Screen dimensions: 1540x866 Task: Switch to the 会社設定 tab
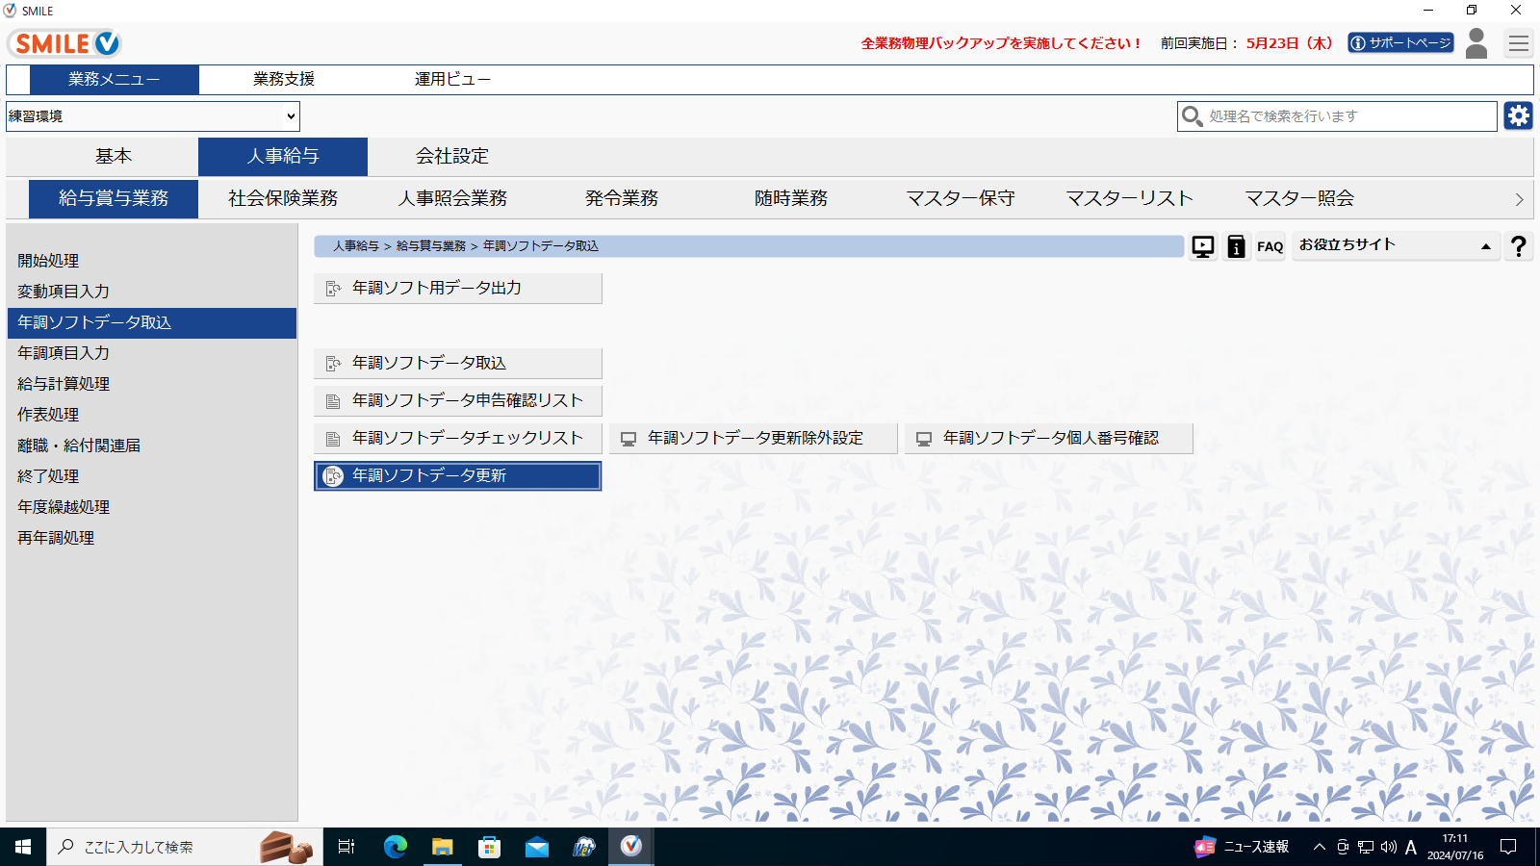click(451, 156)
